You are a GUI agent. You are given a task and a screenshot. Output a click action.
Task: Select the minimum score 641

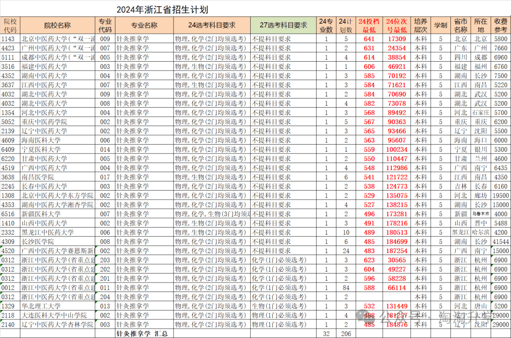coord(369,39)
